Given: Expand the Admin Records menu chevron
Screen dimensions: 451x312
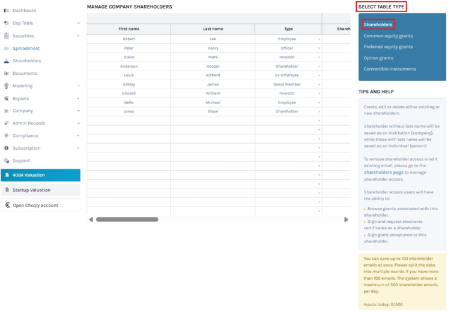Looking at the screenshot, I should pos(78,123).
